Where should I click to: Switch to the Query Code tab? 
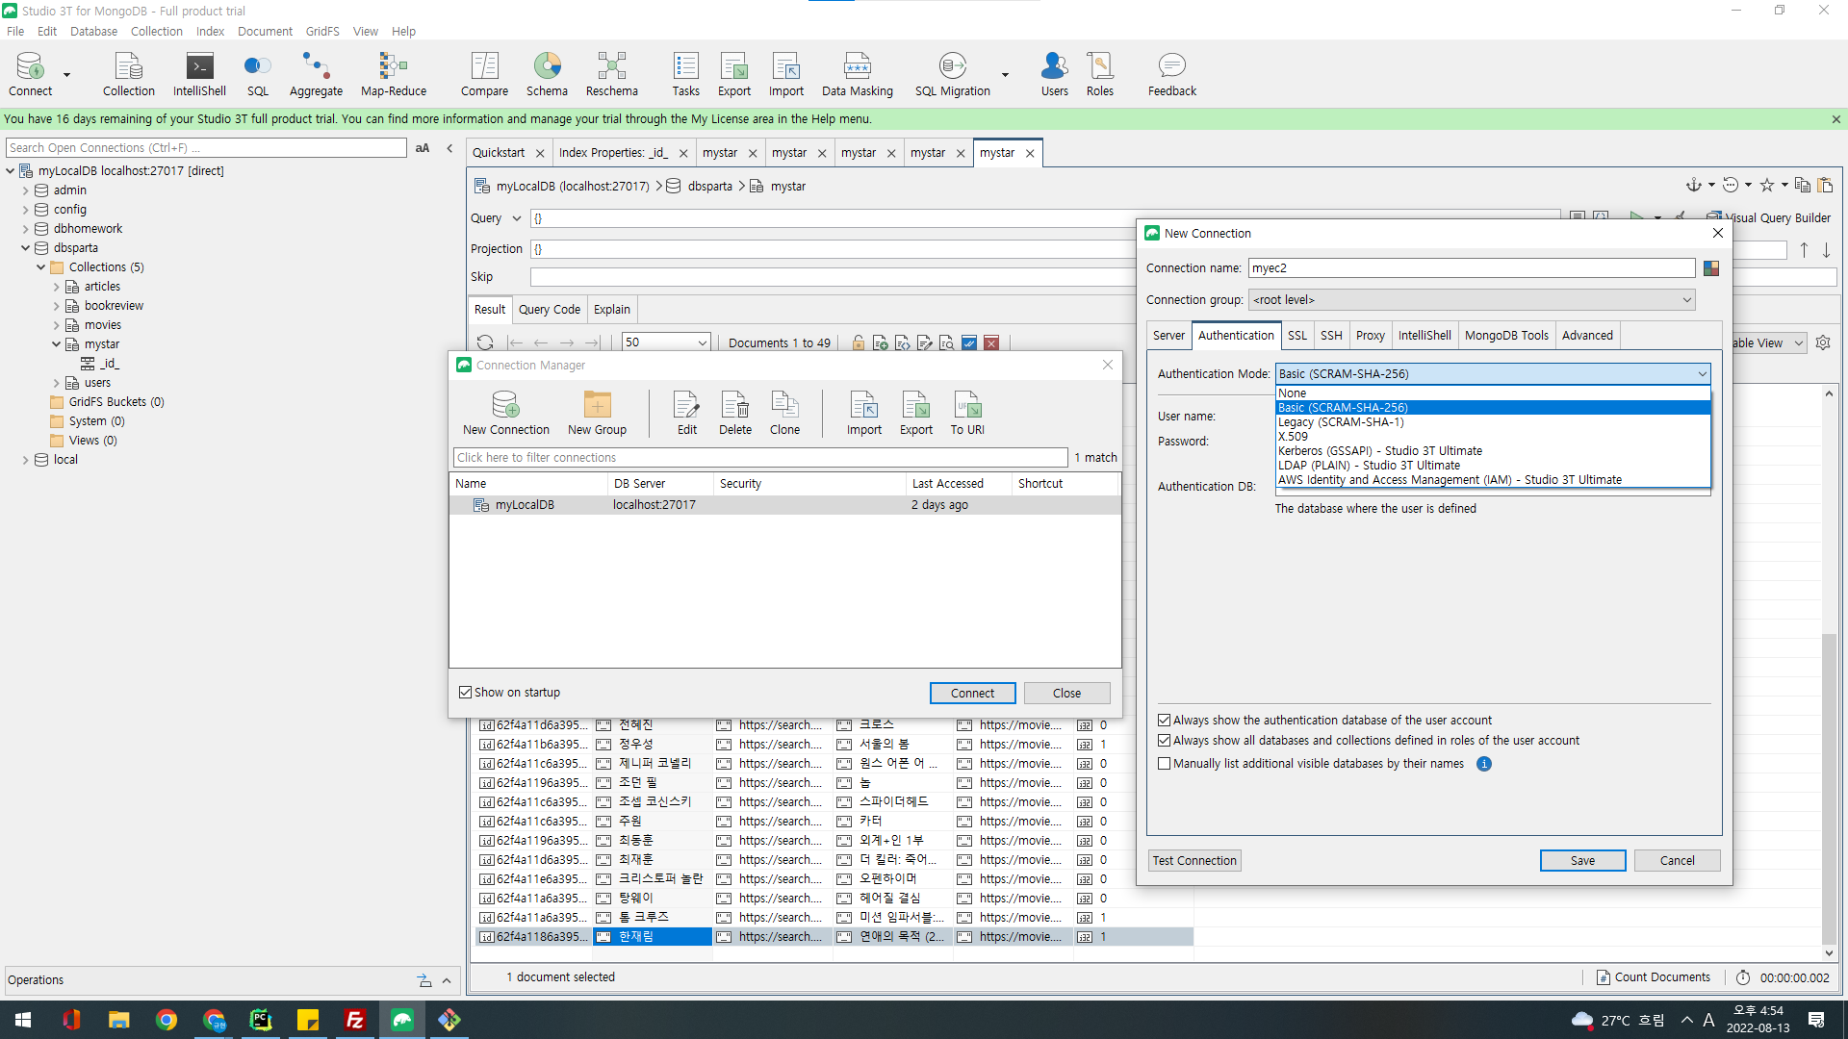point(550,310)
